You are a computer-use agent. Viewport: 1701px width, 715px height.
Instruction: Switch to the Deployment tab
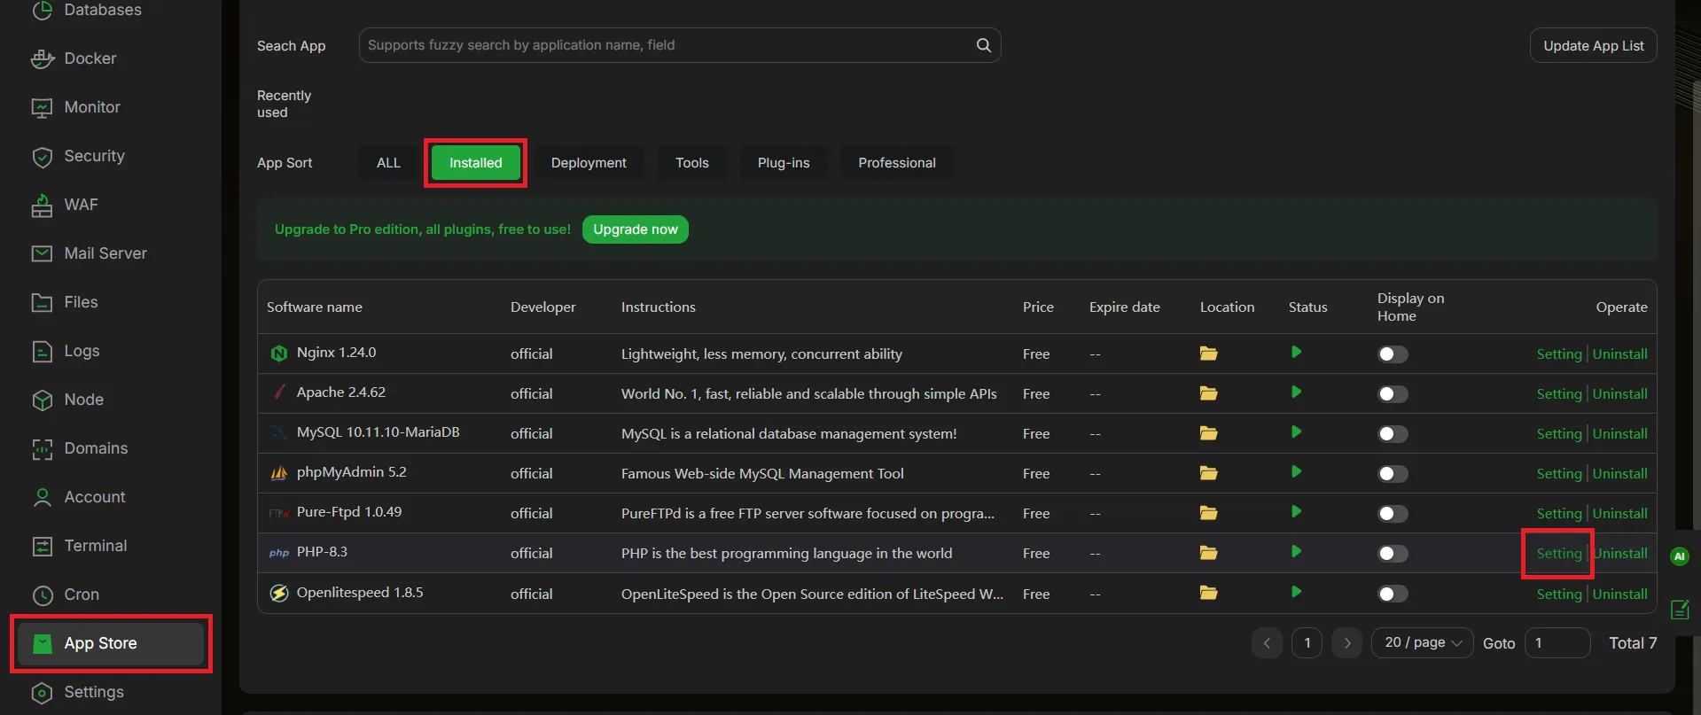tap(589, 163)
